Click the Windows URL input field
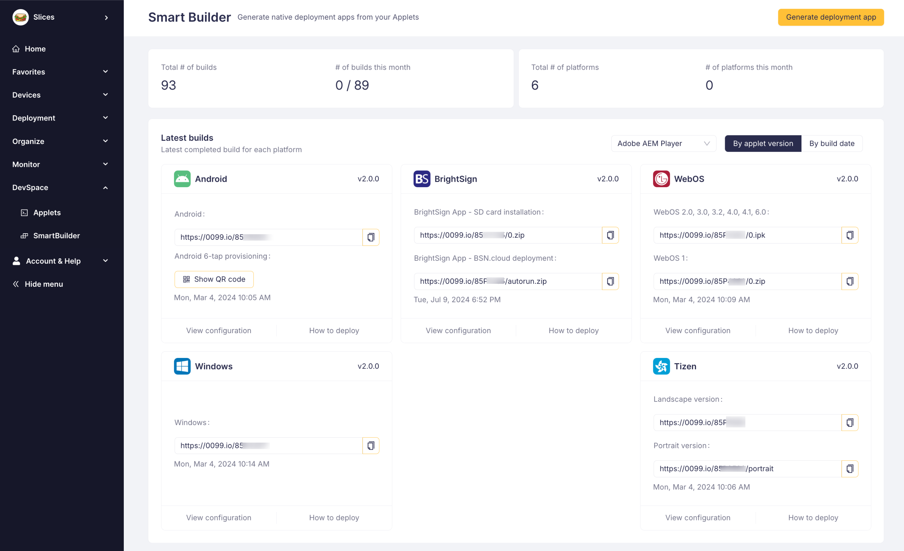 click(269, 445)
